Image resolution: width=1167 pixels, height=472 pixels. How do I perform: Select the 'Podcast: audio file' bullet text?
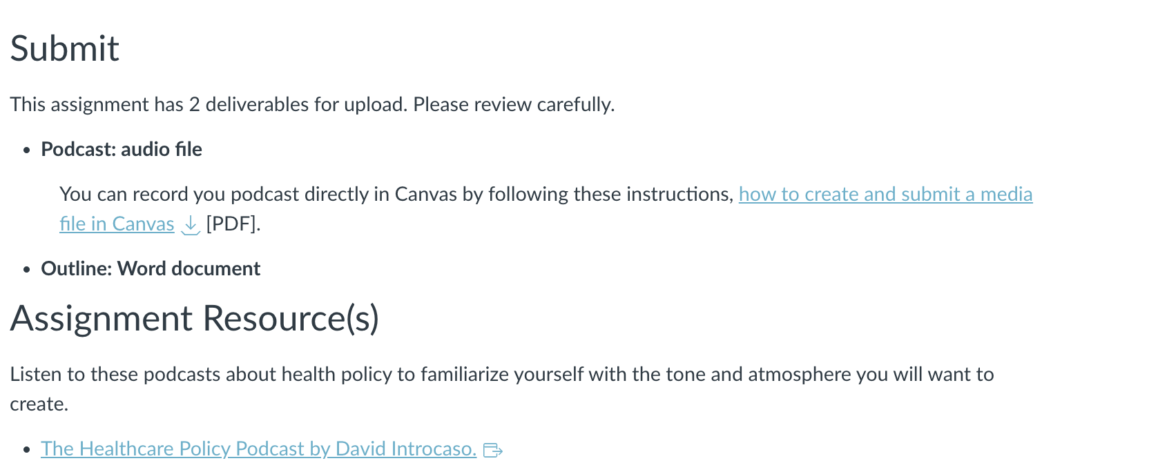click(x=122, y=149)
